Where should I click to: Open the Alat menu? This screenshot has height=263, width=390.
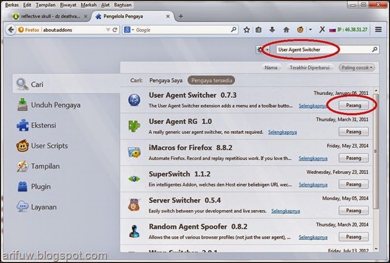click(105, 5)
